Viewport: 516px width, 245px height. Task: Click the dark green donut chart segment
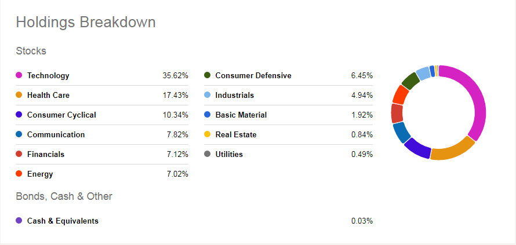(x=410, y=81)
